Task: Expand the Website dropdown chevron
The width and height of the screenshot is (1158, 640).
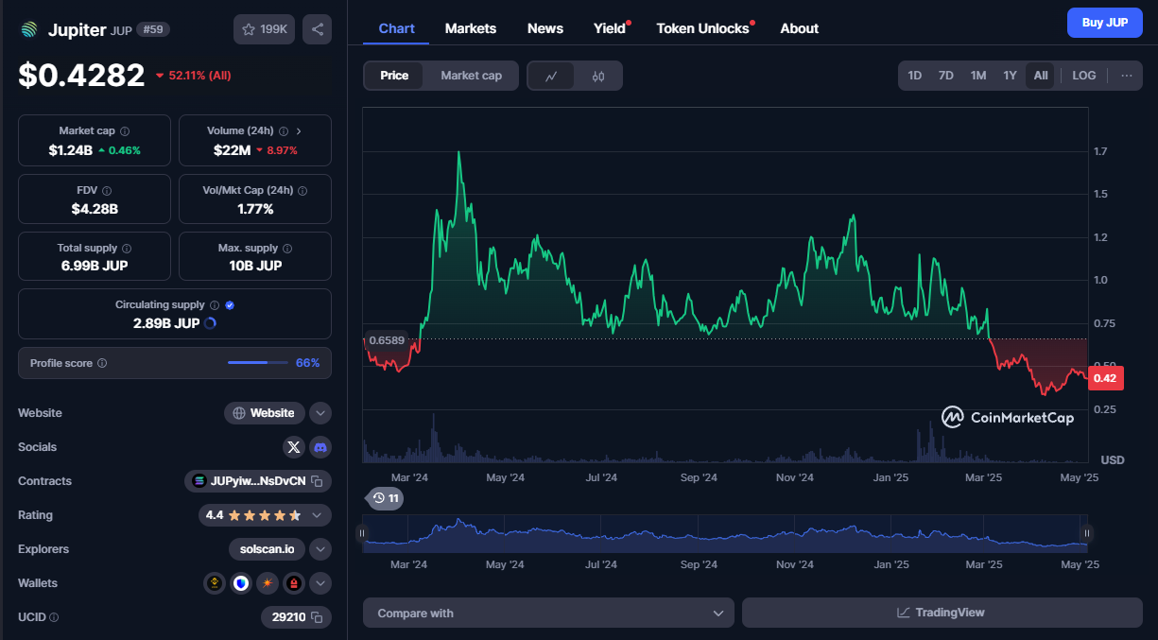Action: pyautogui.click(x=320, y=413)
